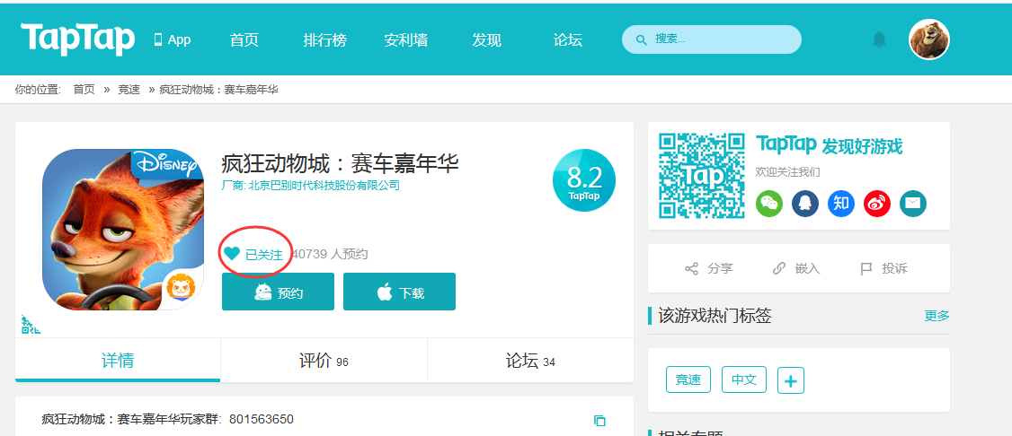The image size is (1012, 436).
Task: Select the 竞速 tag
Action: [688, 380]
